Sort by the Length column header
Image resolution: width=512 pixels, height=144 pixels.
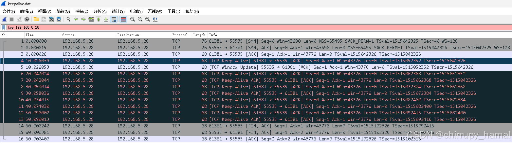click(200, 35)
